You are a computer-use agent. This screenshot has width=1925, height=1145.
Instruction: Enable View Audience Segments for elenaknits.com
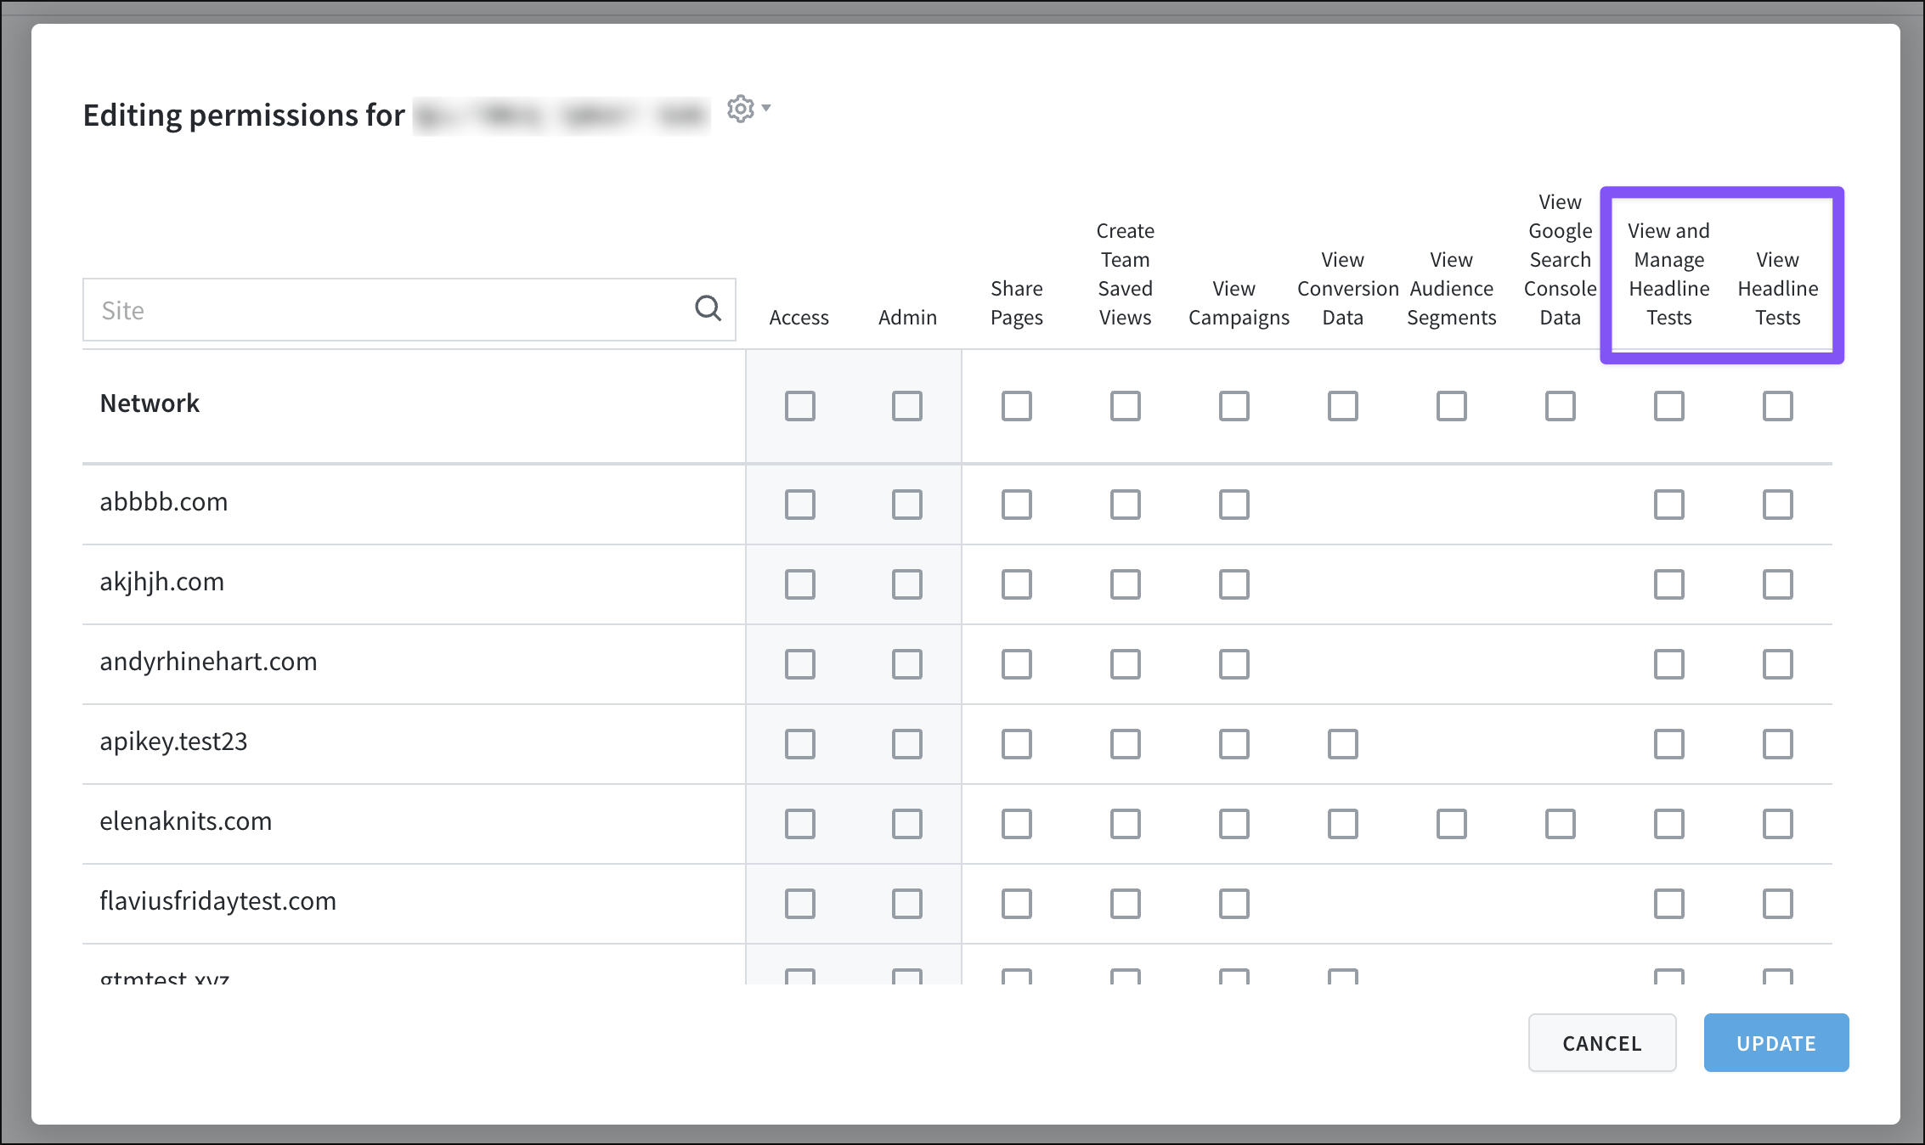pos(1452,824)
